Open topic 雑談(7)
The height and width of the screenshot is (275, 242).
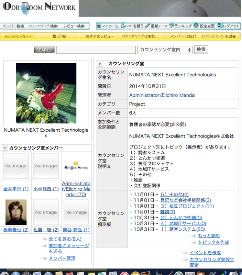click(x=168, y=212)
